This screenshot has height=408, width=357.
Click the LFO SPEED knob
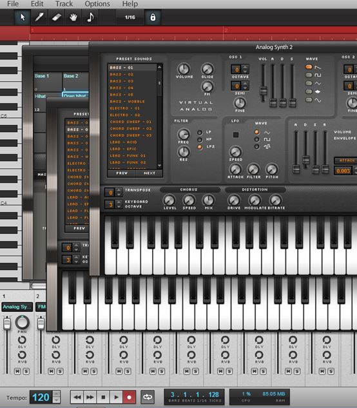(x=235, y=151)
